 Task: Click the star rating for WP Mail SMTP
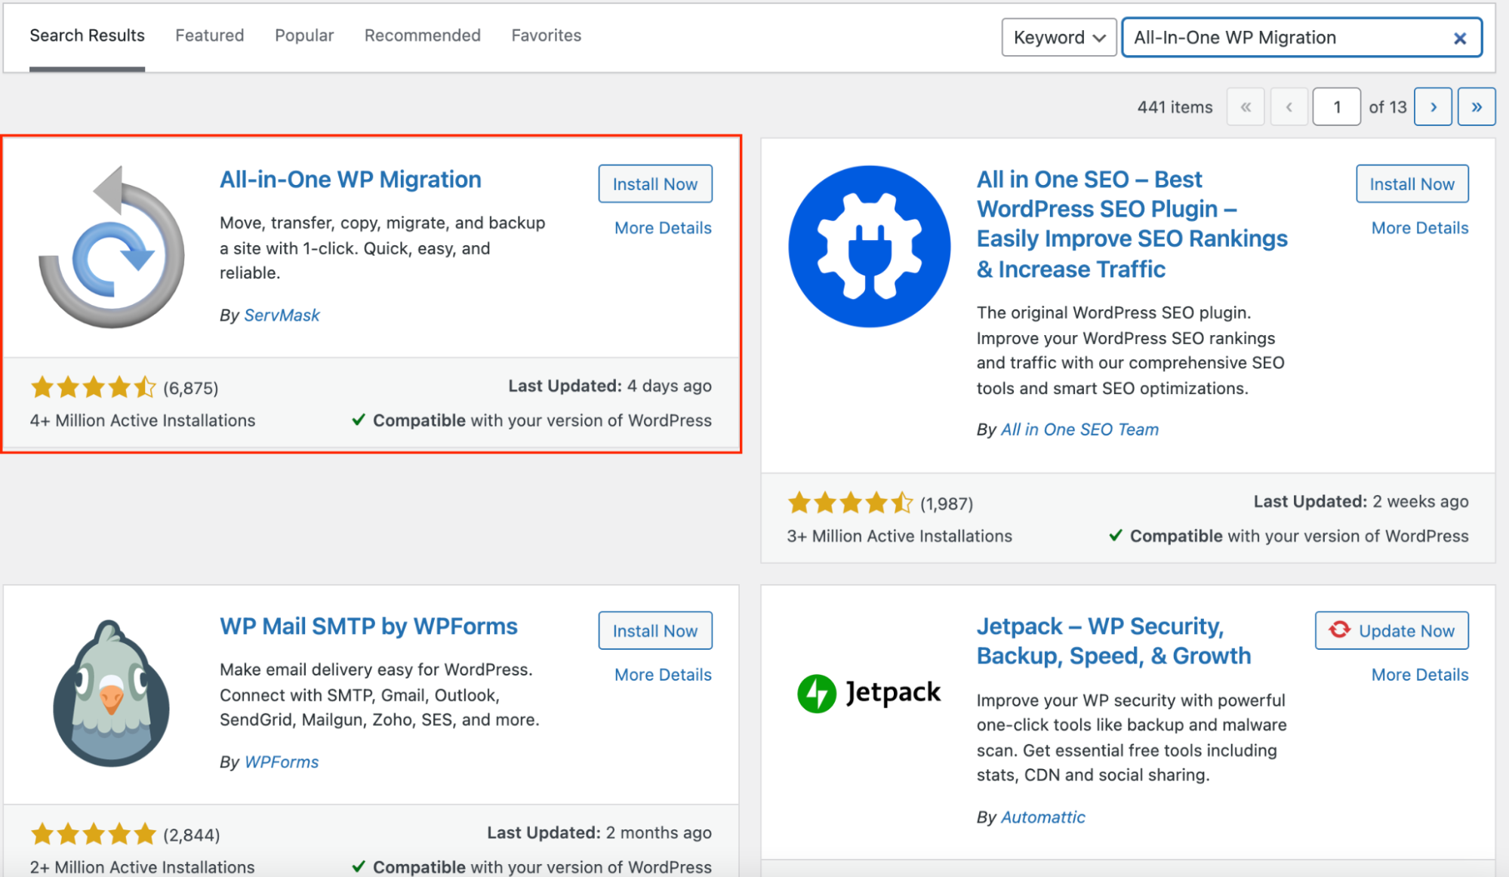(94, 835)
